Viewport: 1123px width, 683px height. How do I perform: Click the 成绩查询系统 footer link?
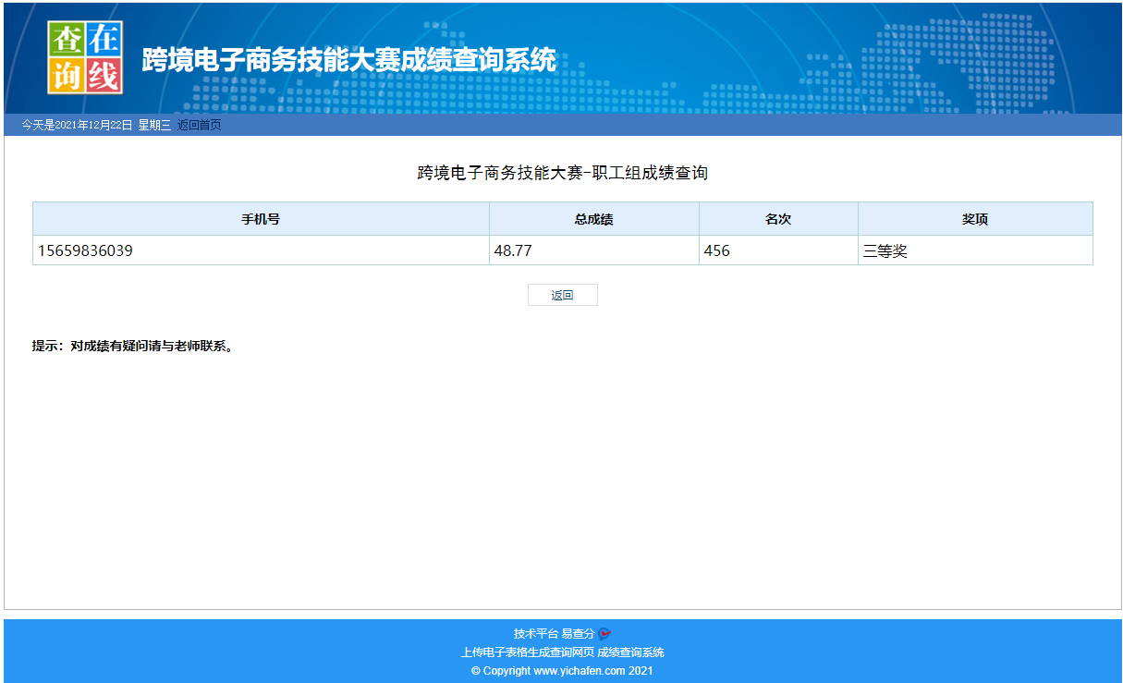point(630,653)
